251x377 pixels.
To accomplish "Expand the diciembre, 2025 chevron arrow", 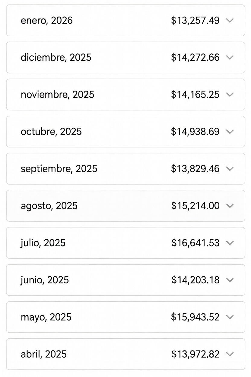I will tap(230, 57).
